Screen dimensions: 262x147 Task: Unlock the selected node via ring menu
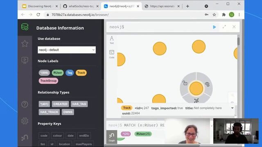tap(185, 83)
